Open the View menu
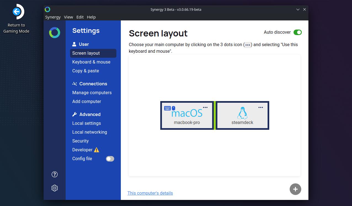Image resolution: width=352 pixels, height=206 pixels. [68, 17]
